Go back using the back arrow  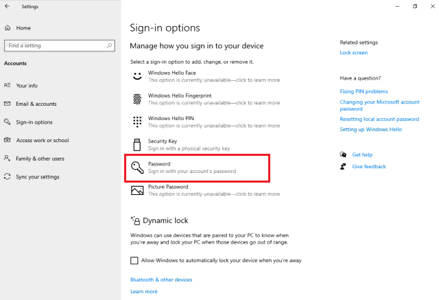click(x=8, y=6)
